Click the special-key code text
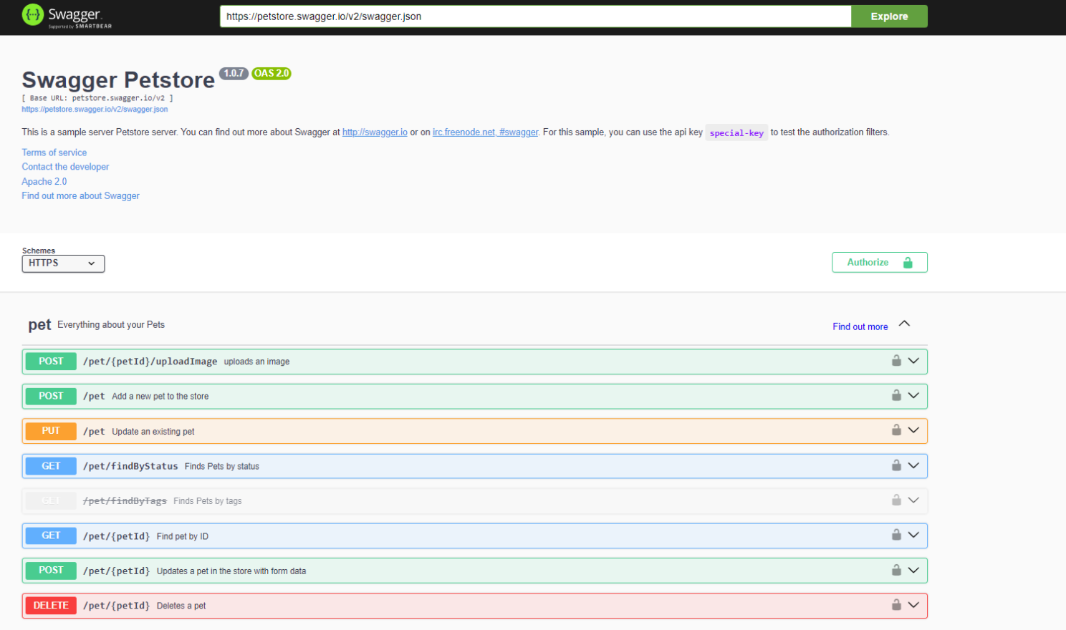The height and width of the screenshot is (630, 1066). (x=736, y=133)
